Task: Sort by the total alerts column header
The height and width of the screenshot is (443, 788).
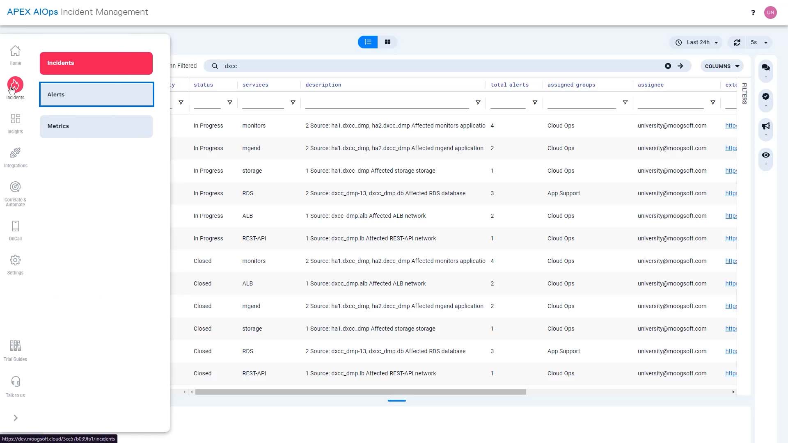Action: point(510,85)
